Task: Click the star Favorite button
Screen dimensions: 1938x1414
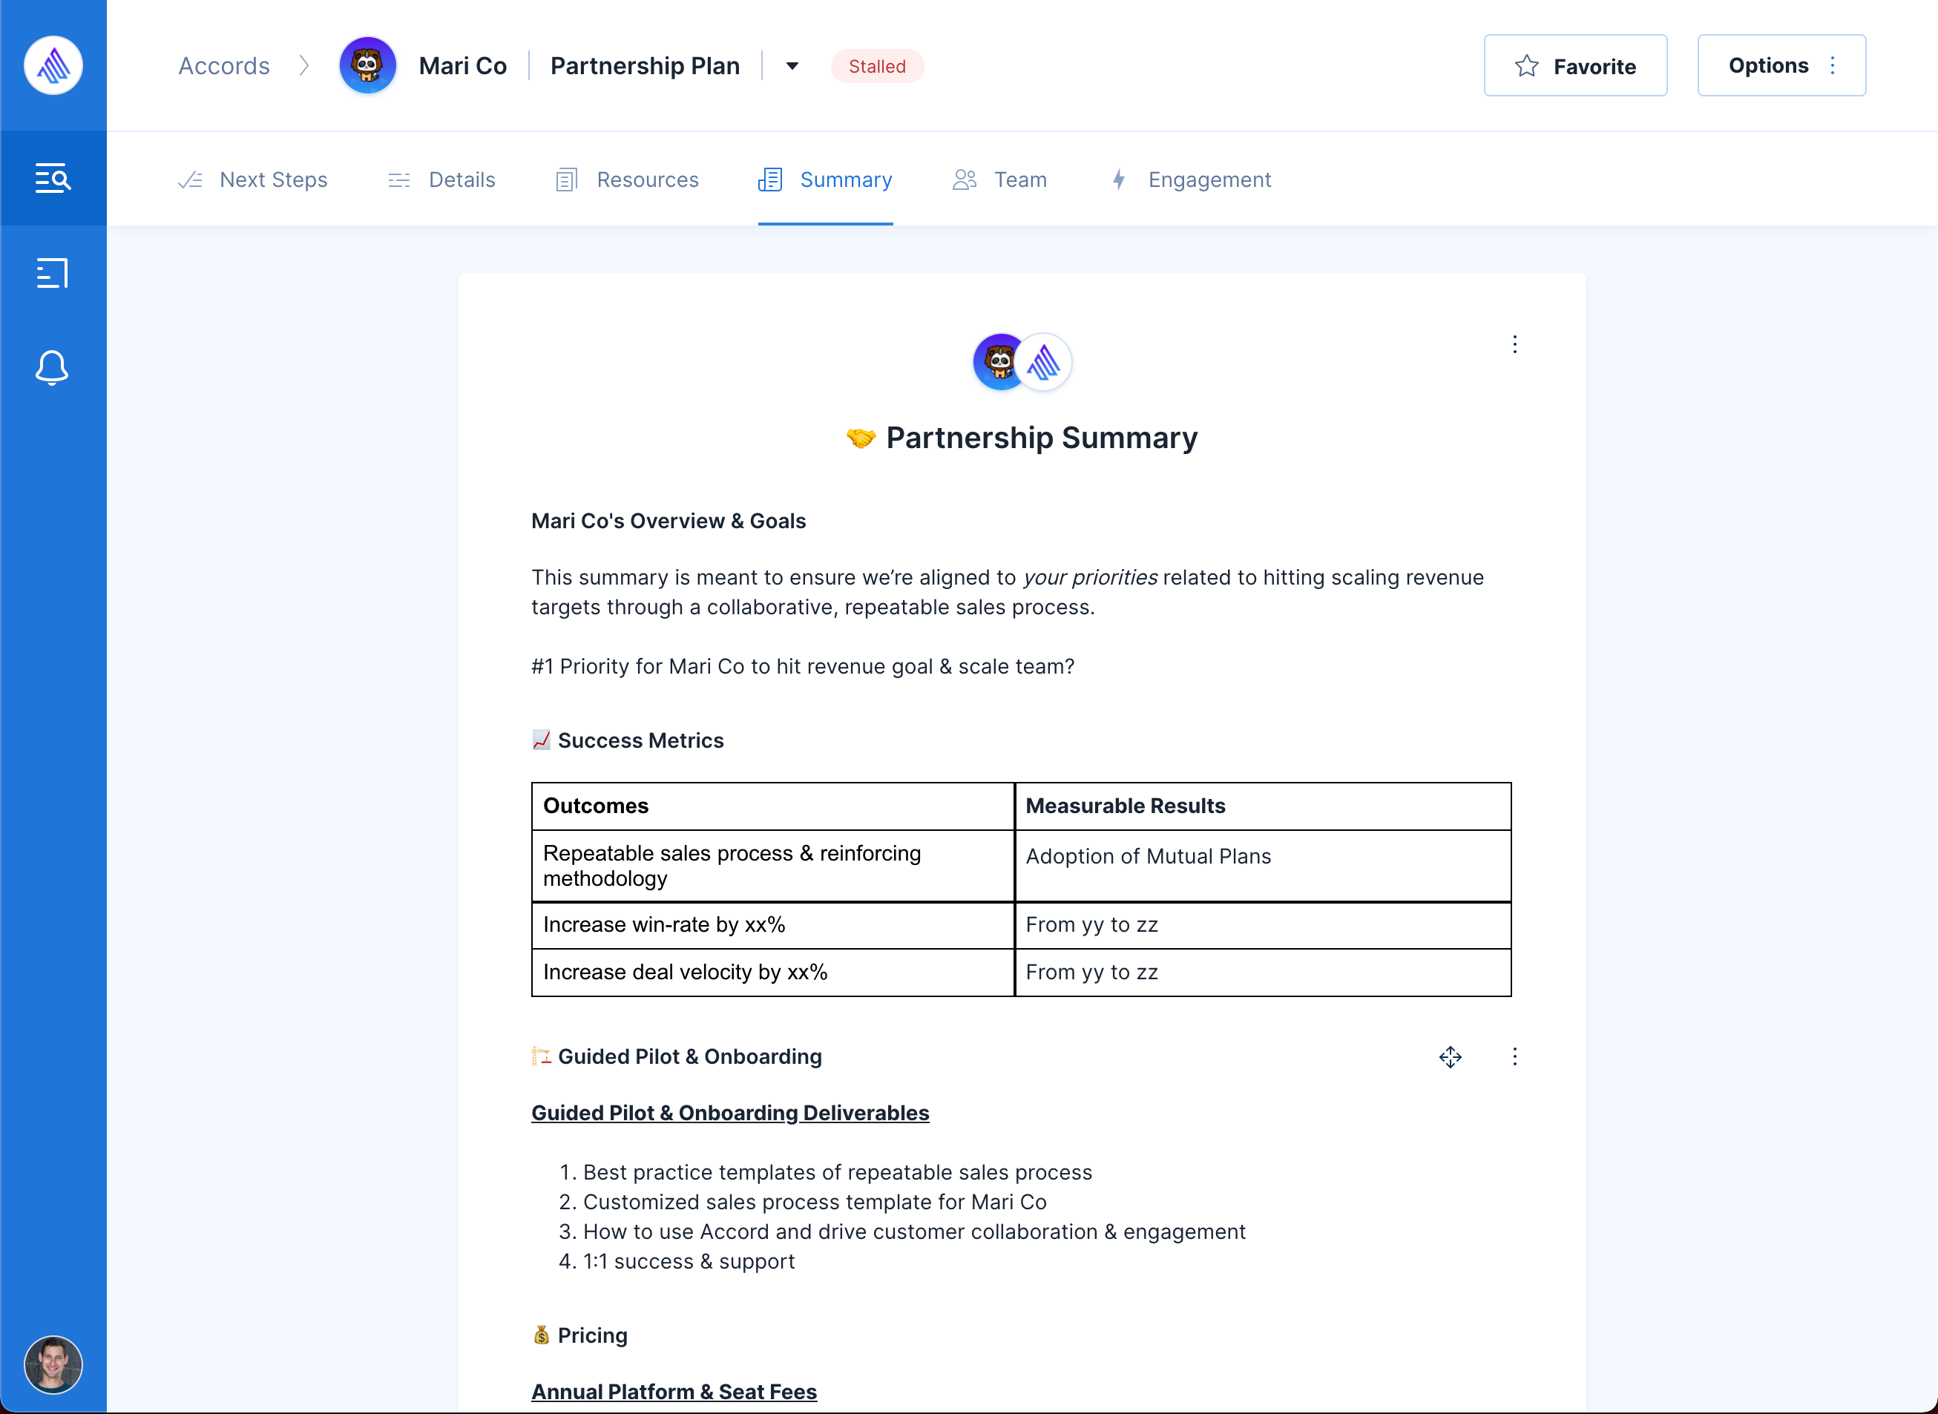Action: (x=1574, y=66)
